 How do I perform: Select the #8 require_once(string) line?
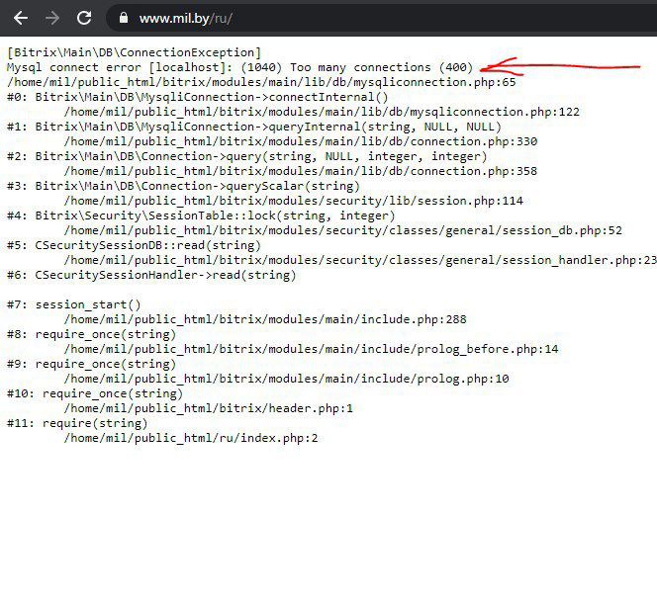pyautogui.click(x=91, y=334)
